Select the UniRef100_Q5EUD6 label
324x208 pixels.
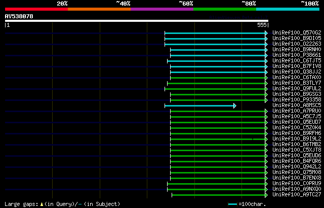[297, 156]
